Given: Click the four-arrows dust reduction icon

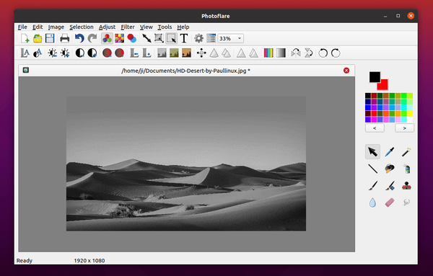Looking at the screenshot, I should click(x=201, y=53).
